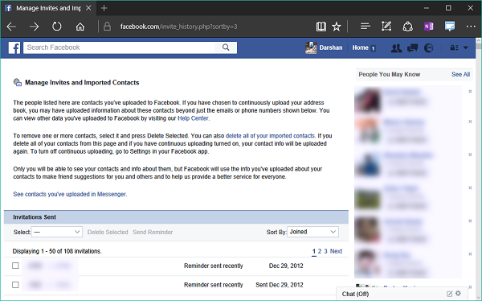Switch to invitations page 2

point(320,251)
